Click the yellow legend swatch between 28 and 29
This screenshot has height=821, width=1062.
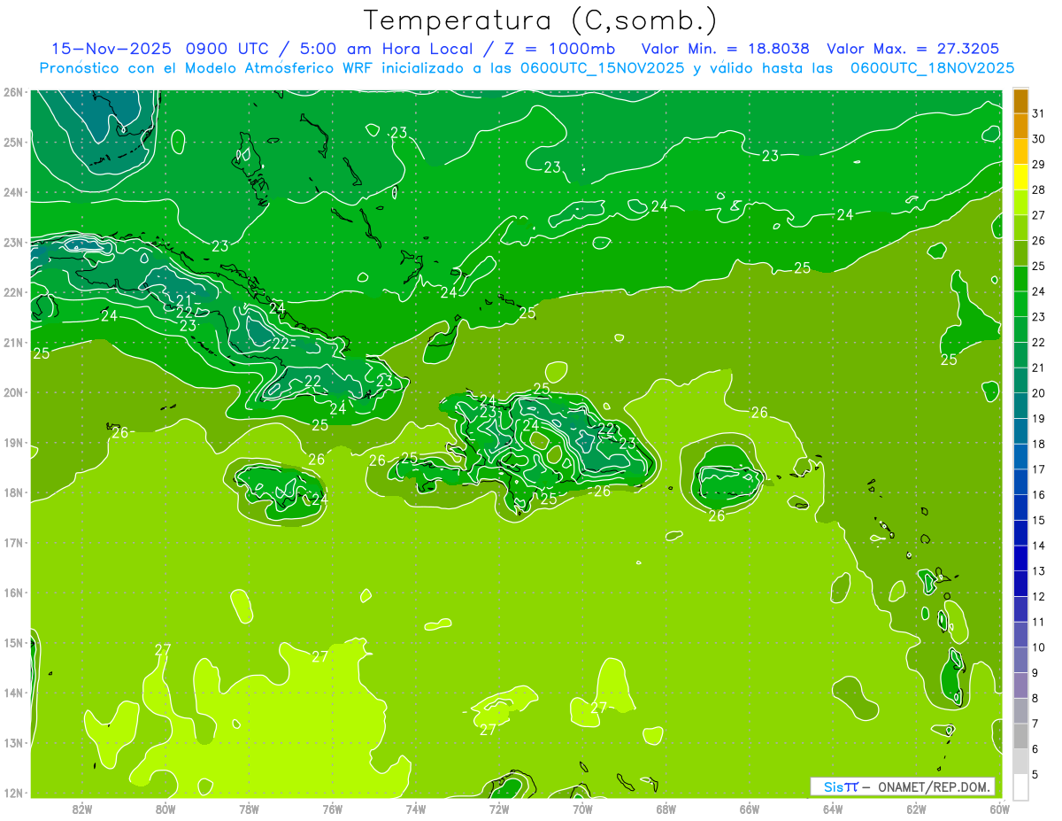coord(1020,177)
